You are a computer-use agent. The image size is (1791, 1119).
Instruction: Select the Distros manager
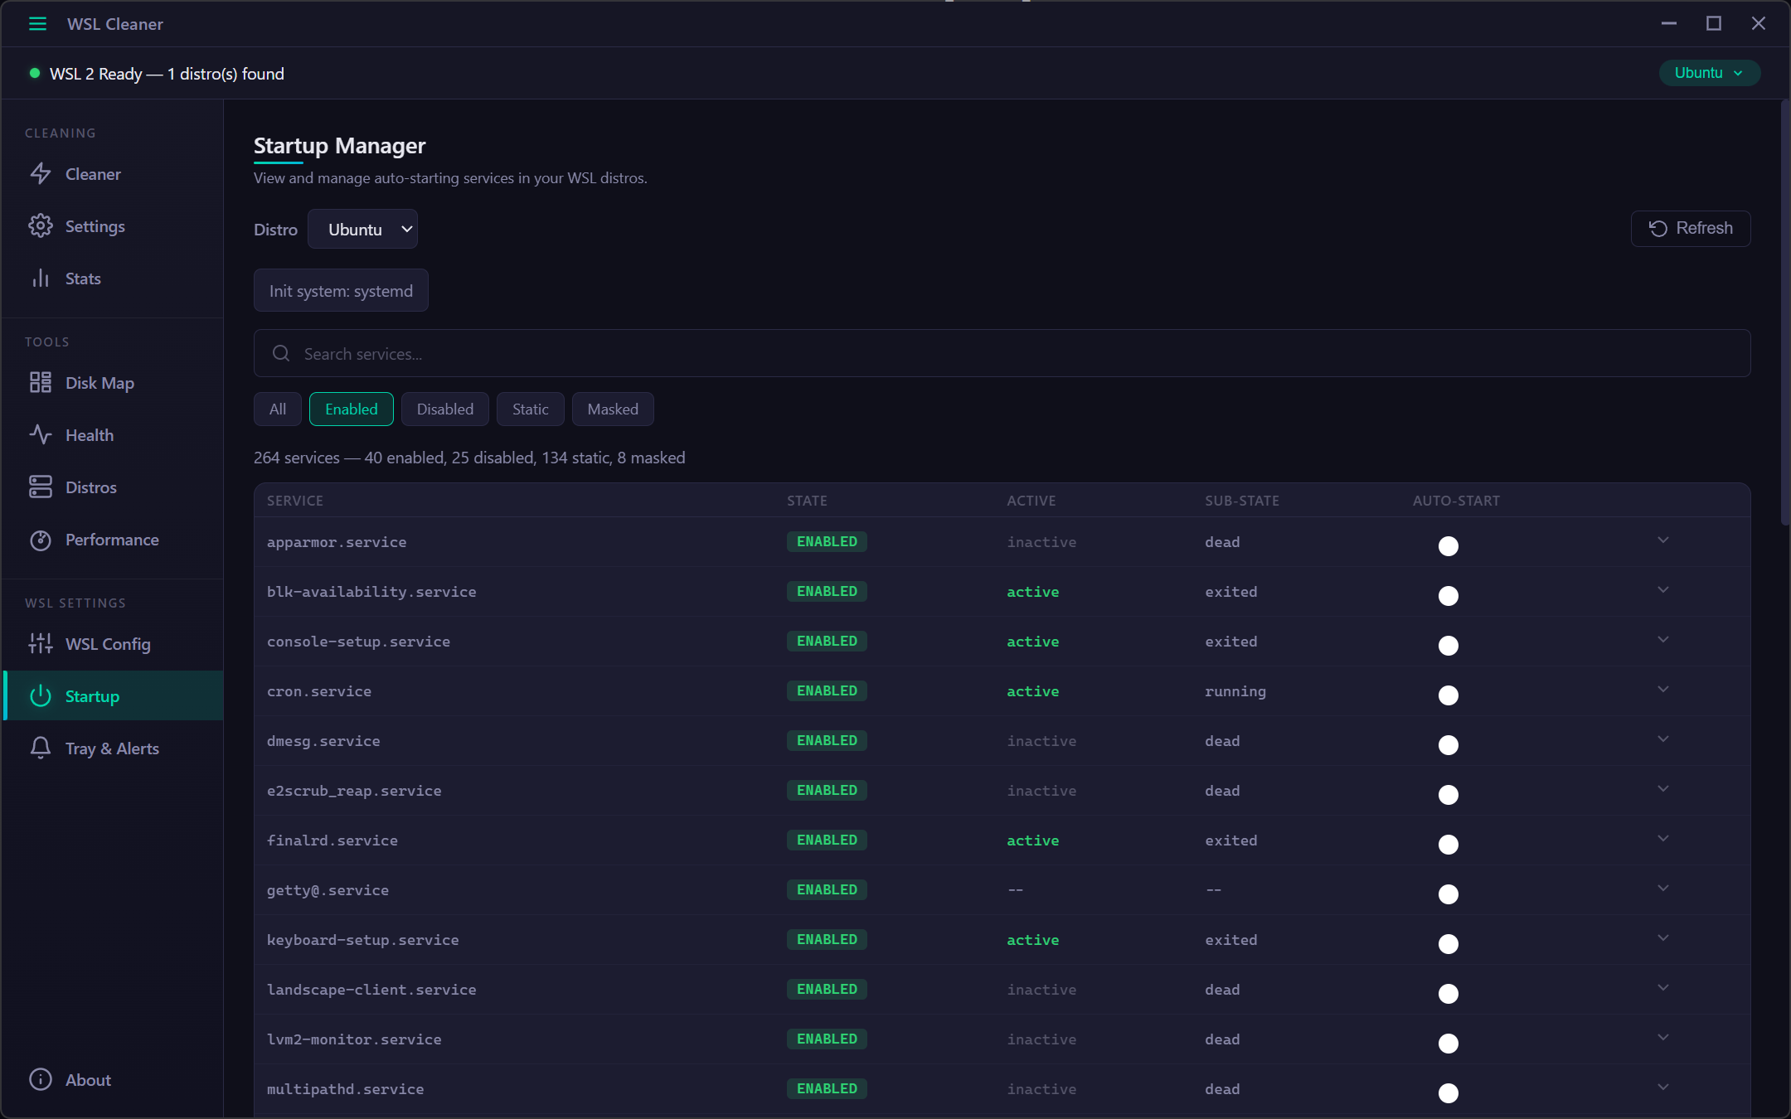click(x=91, y=487)
